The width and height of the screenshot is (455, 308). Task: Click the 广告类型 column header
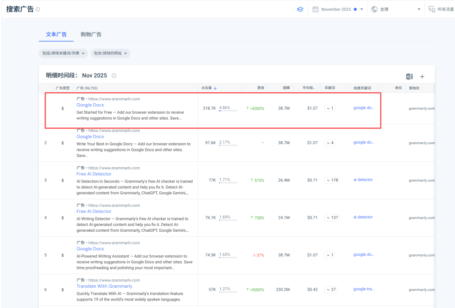(x=62, y=88)
